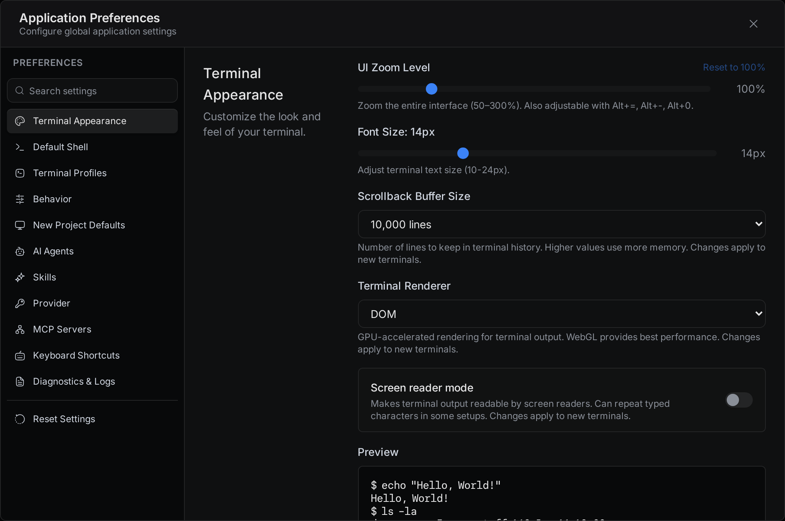This screenshot has width=785, height=521.
Task: Click the keyboard icon beside Keyboard Shortcuts
Action: (20, 356)
